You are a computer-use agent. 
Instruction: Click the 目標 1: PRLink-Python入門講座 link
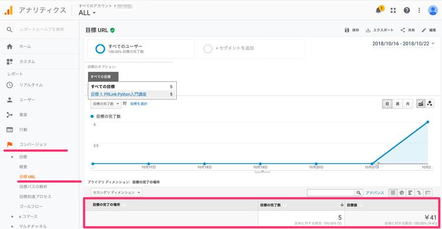tap(118, 94)
